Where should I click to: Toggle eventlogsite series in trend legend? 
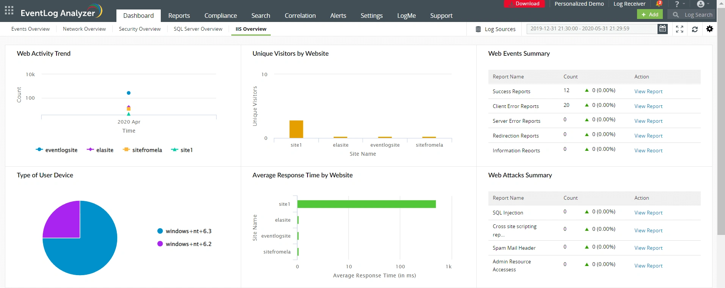click(x=56, y=150)
